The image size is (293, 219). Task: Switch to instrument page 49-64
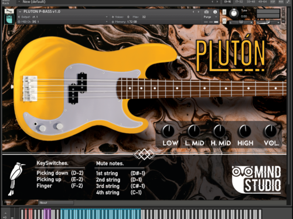[x=262, y=2]
